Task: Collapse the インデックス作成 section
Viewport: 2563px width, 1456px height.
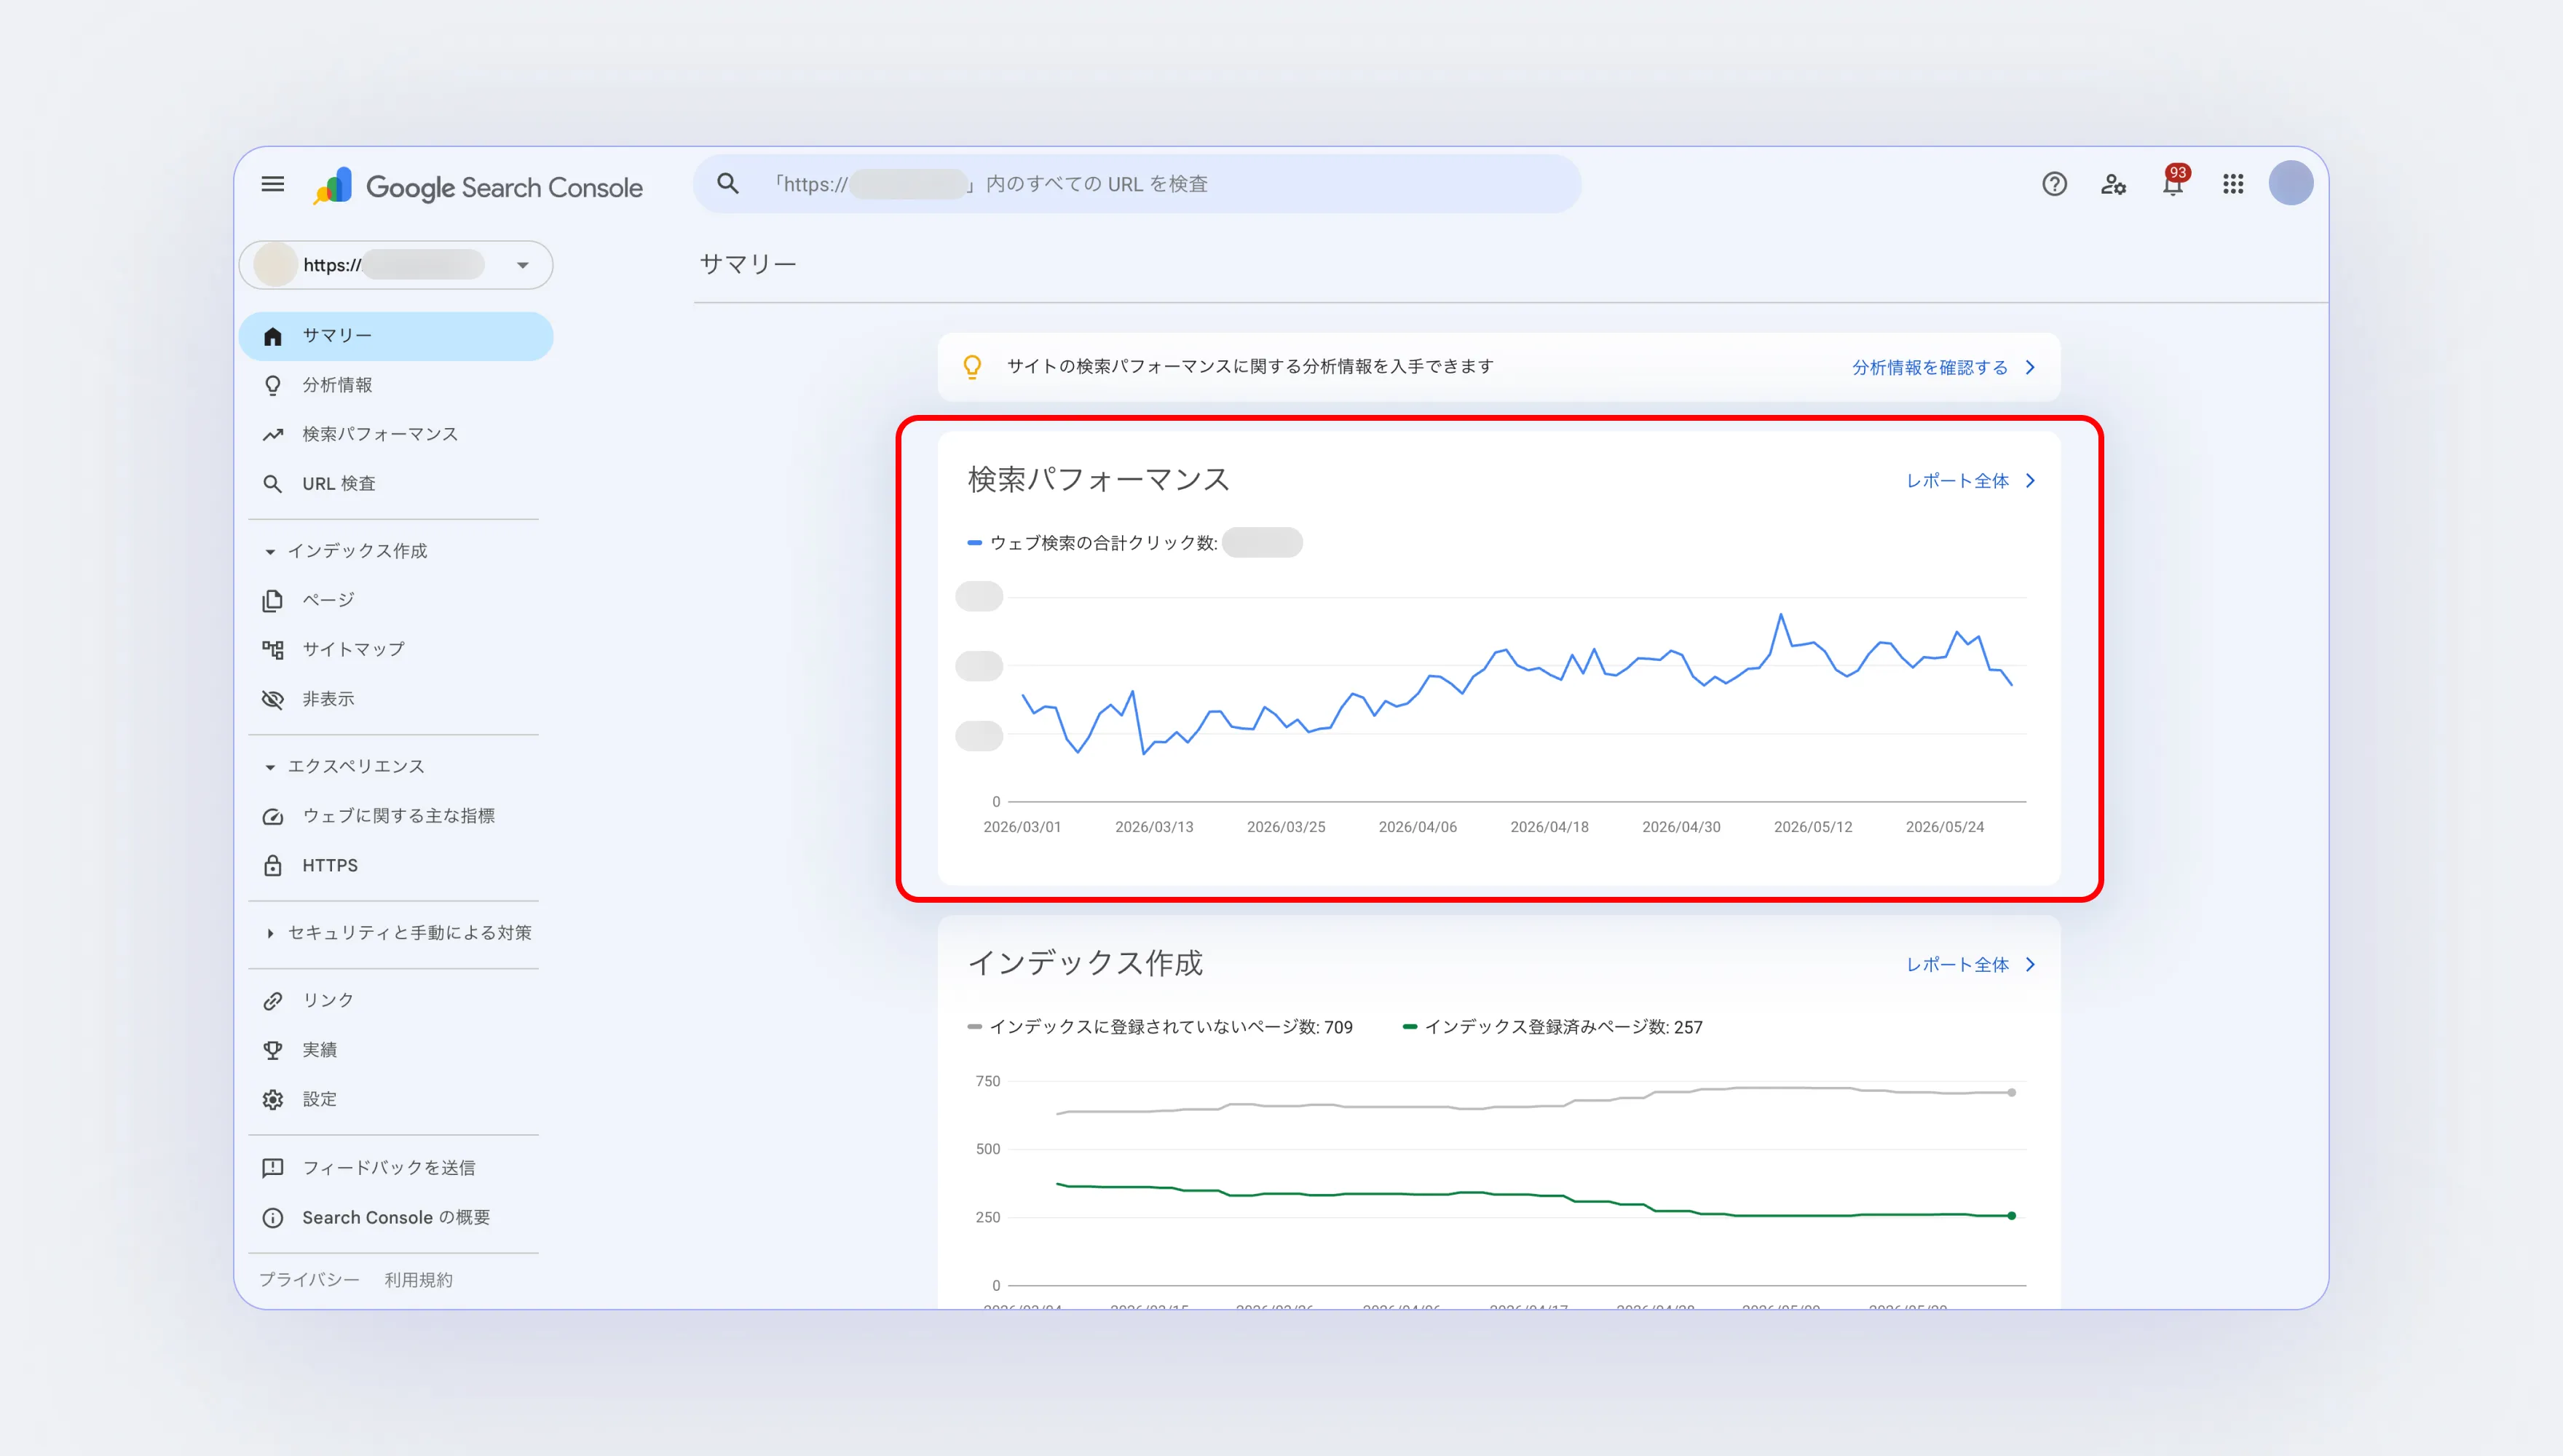Action: coord(269,552)
